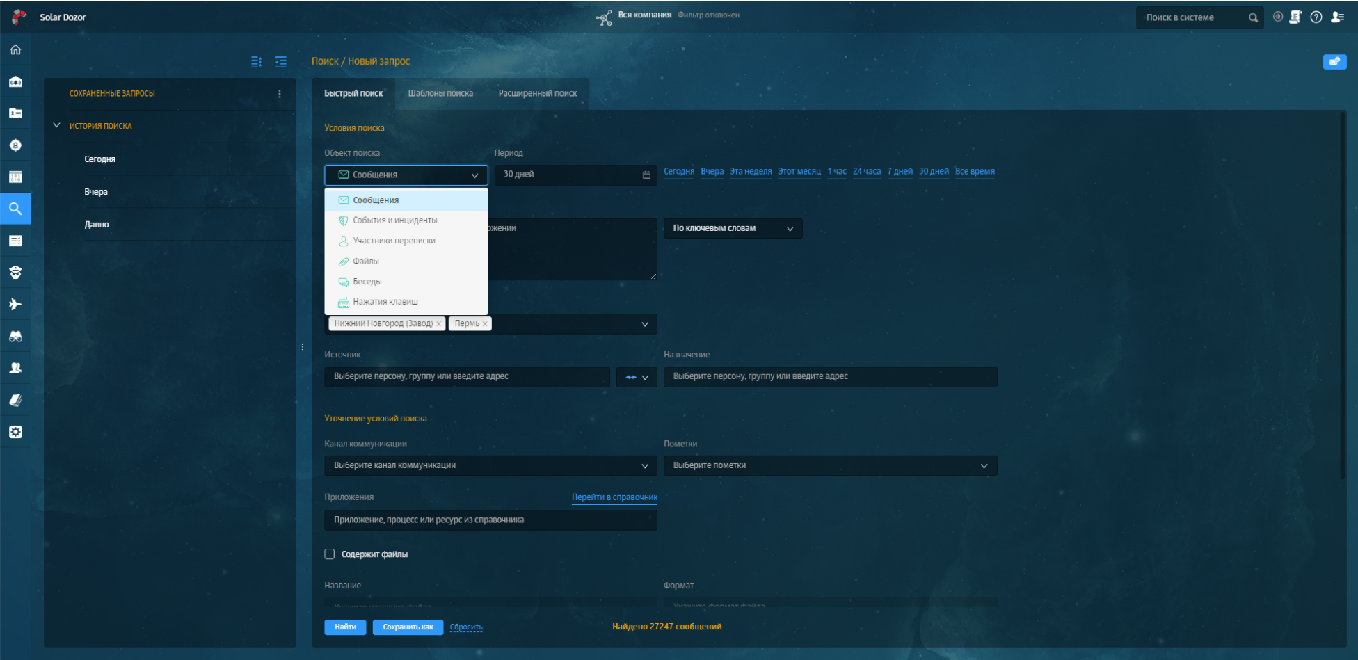This screenshot has height=660, width=1358.
Task: Open the user profile menu icon
Action: (1337, 17)
